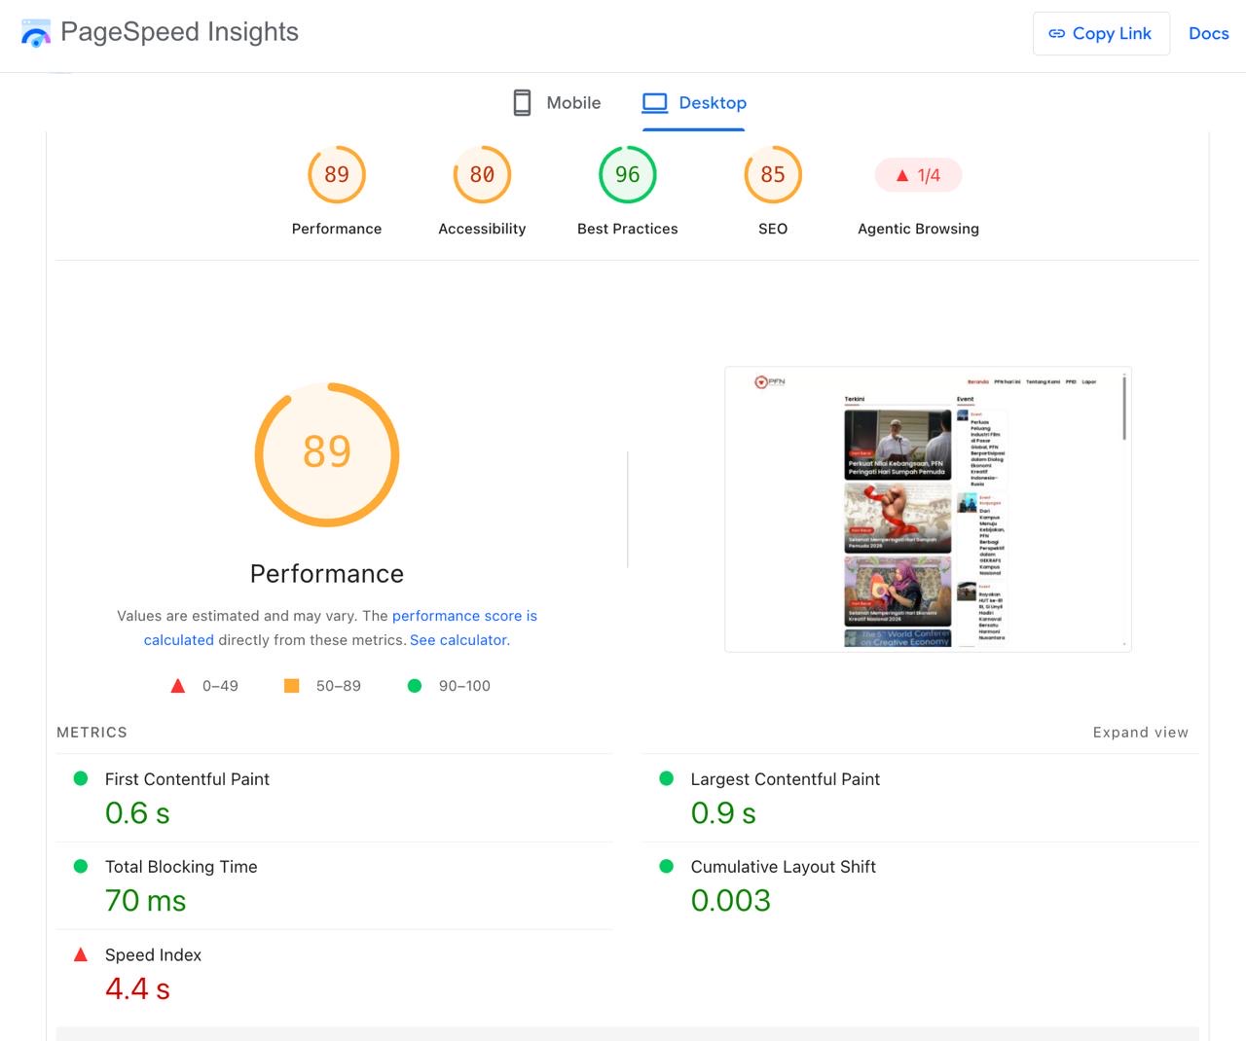Image resolution: width=1246 pixels, height=1041 pixels.
Task: Click the Performance label under score 89
Action: (337, 229)
